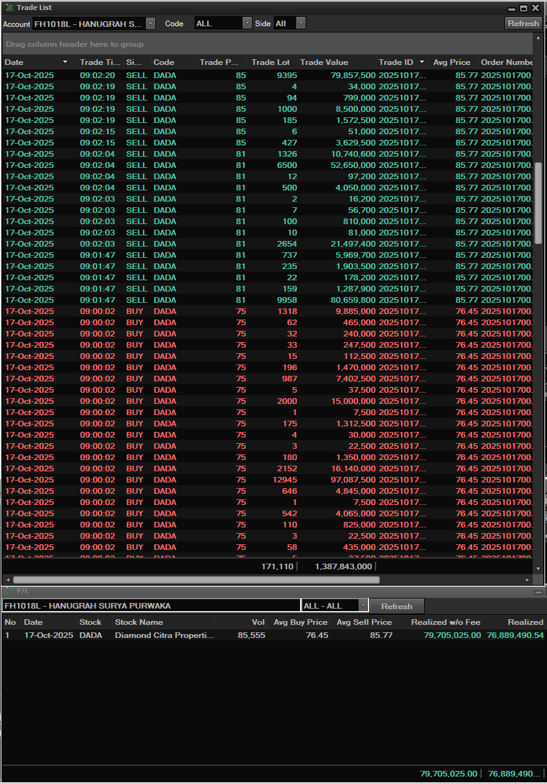Click the vertical scrollbar down arrow
547x784 pixels.
538,569
